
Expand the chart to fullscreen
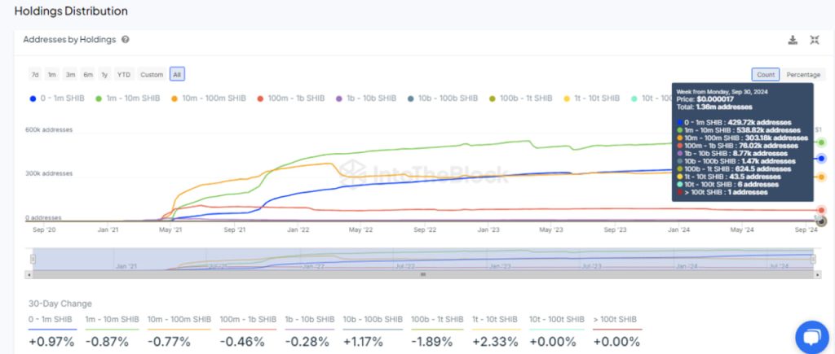point(814,40)
